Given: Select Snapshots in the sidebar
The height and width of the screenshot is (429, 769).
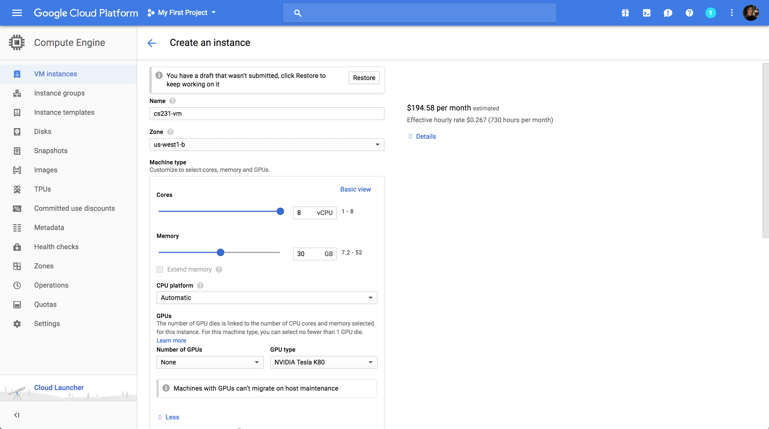Looking at the screenshot, I should click(x=51, y=151).
